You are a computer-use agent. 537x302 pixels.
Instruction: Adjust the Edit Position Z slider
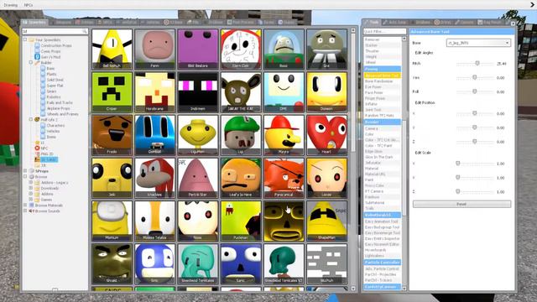coord(475,142)
